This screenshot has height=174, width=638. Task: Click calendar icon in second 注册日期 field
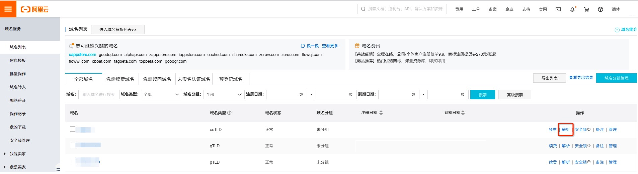click(350, 95)
